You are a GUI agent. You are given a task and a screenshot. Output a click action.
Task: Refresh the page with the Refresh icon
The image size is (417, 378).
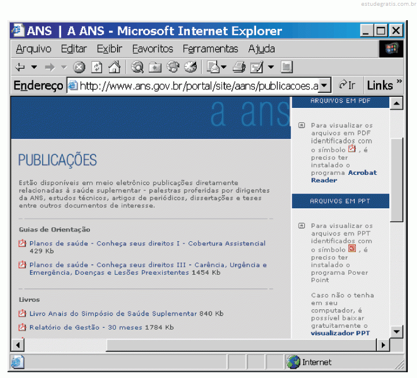(x=96, y=68)
